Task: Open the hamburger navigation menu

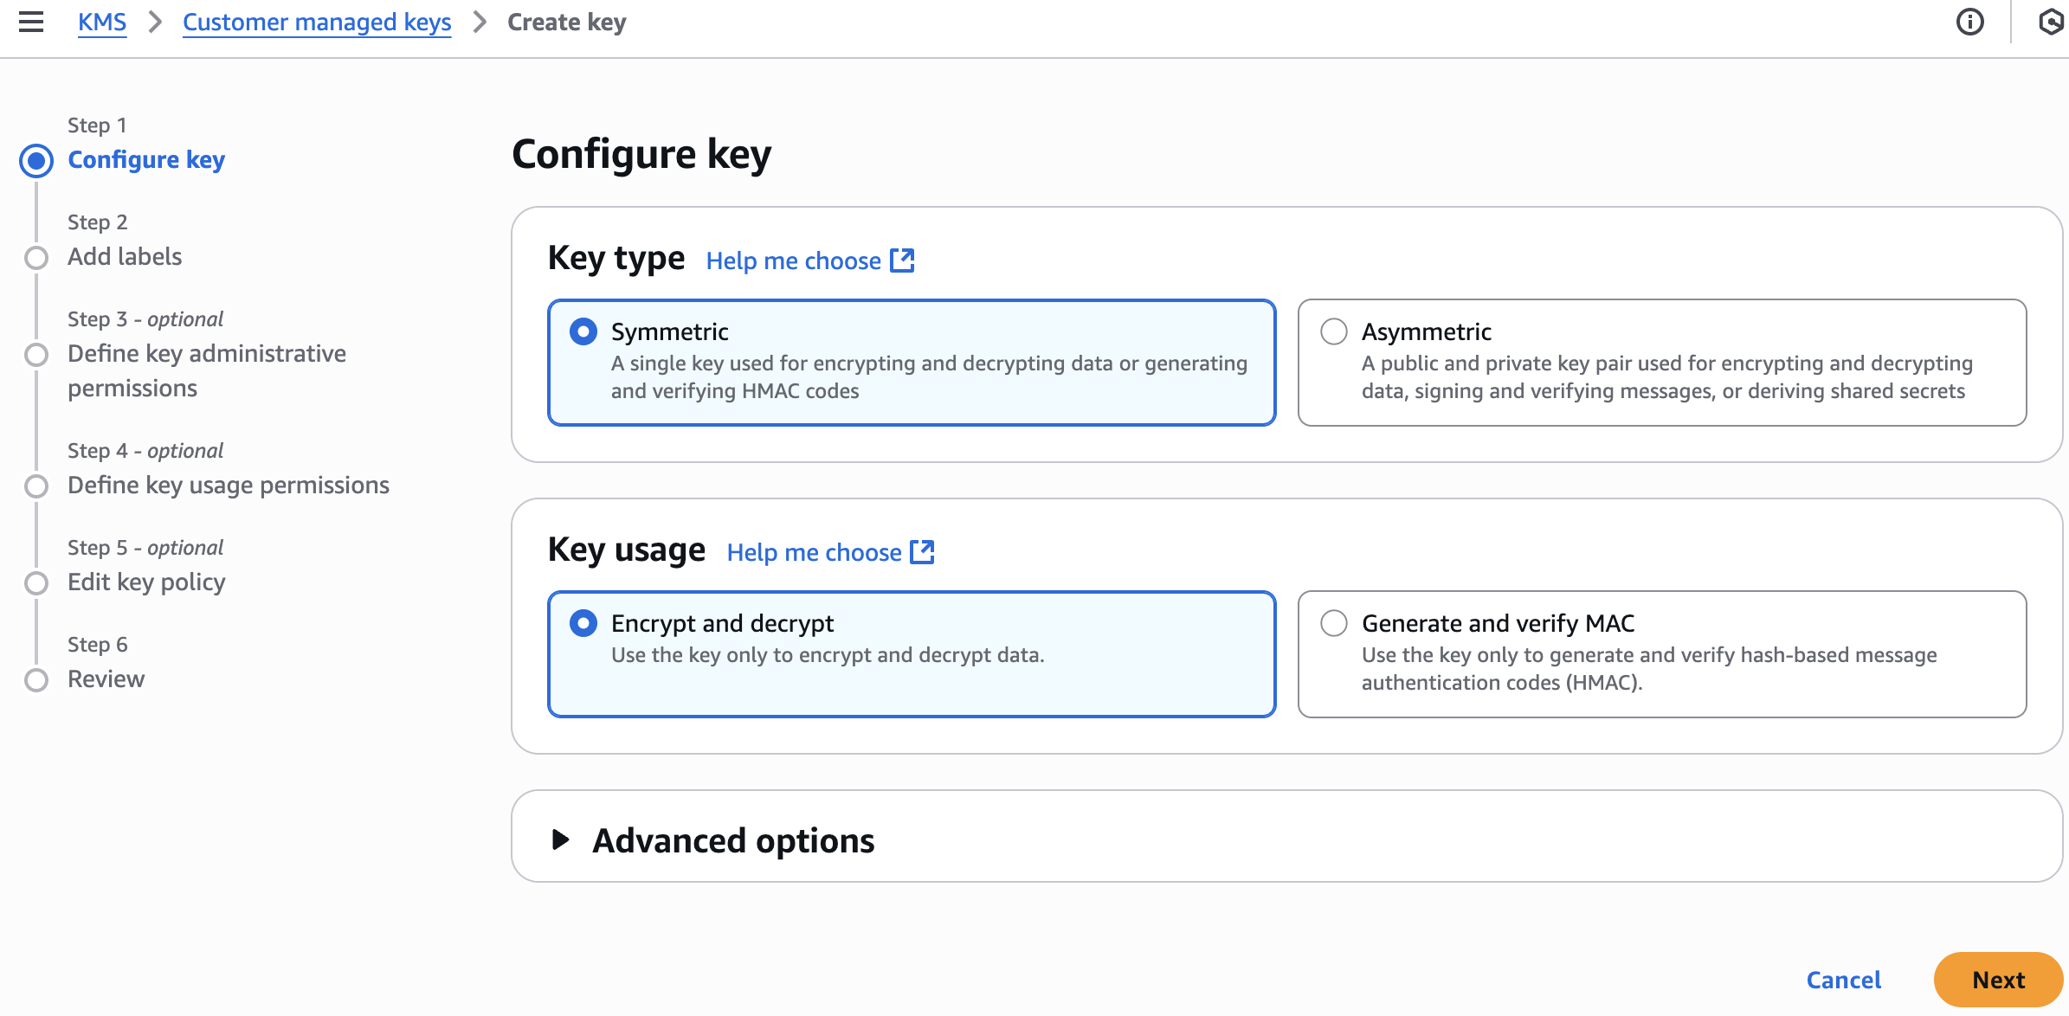Action: point(31,22)
